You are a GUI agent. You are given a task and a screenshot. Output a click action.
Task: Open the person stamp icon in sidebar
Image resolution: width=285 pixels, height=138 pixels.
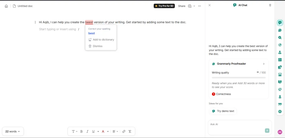(280, 97)
